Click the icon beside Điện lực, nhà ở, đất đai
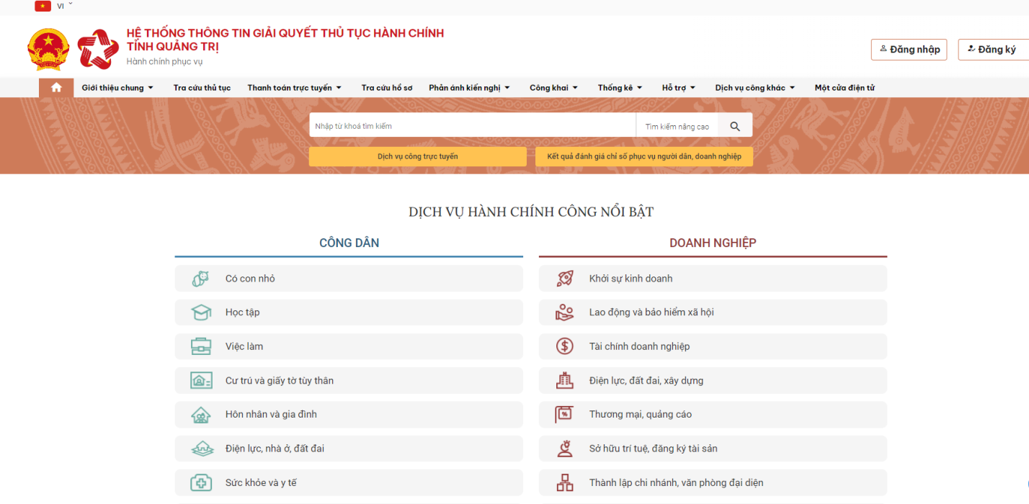This screenshot has width=1029, height=504. [202, 449]
